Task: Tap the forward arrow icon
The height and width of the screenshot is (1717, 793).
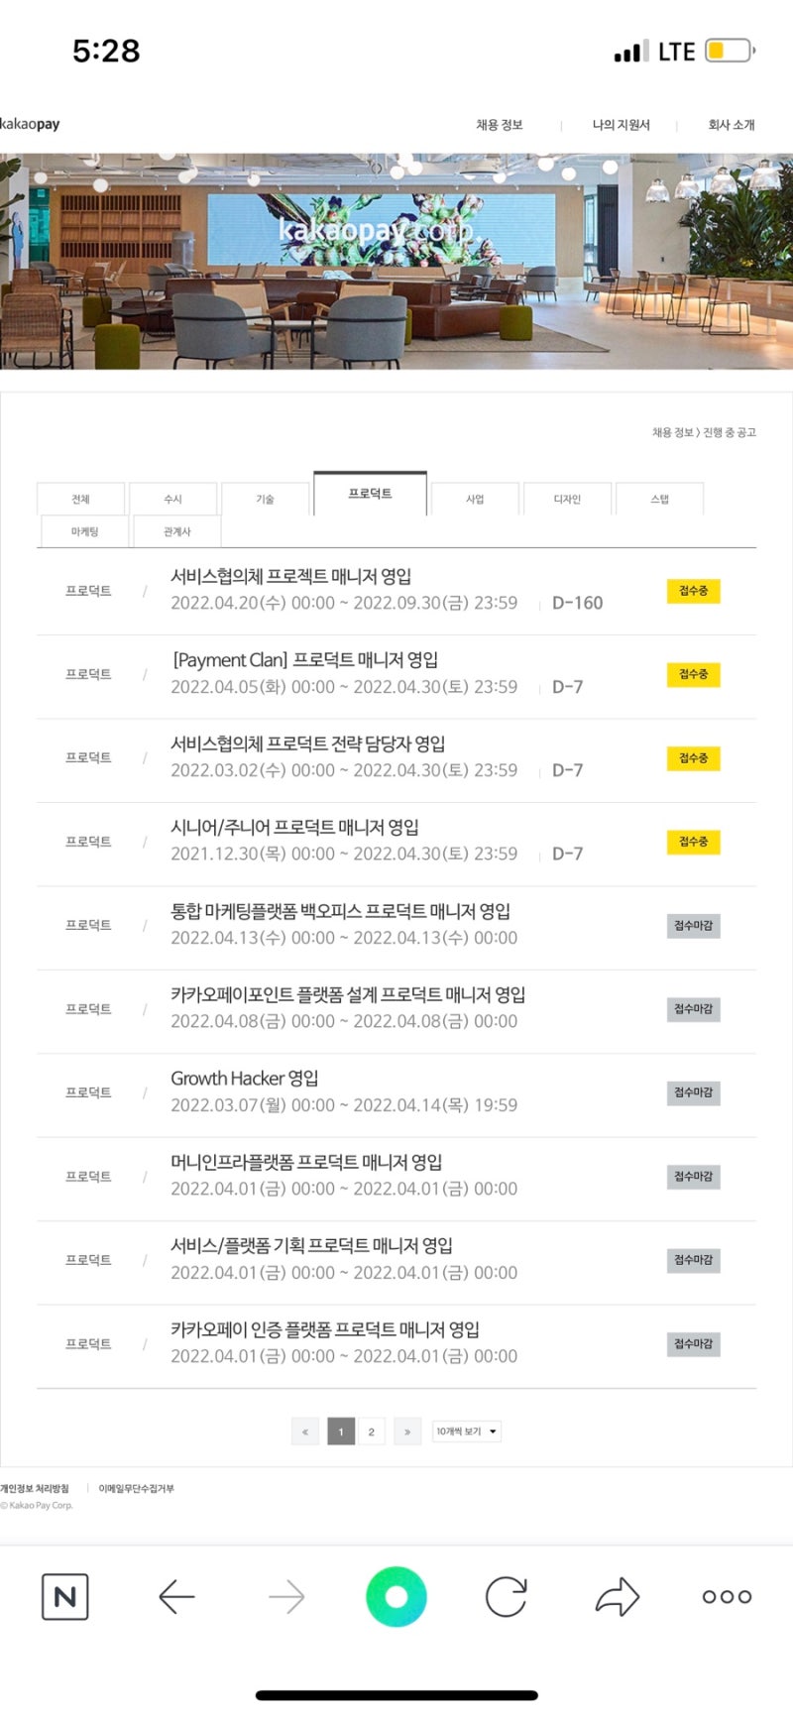Action: (x=286, y=1596)
